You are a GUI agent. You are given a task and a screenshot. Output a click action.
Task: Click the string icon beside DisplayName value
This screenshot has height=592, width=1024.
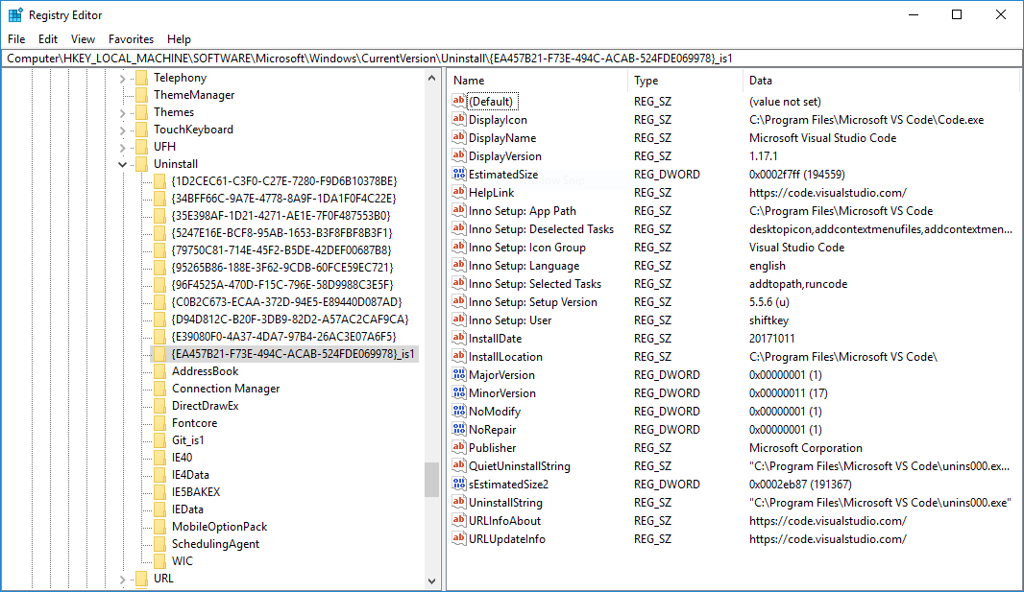click(x=458, y=137)
